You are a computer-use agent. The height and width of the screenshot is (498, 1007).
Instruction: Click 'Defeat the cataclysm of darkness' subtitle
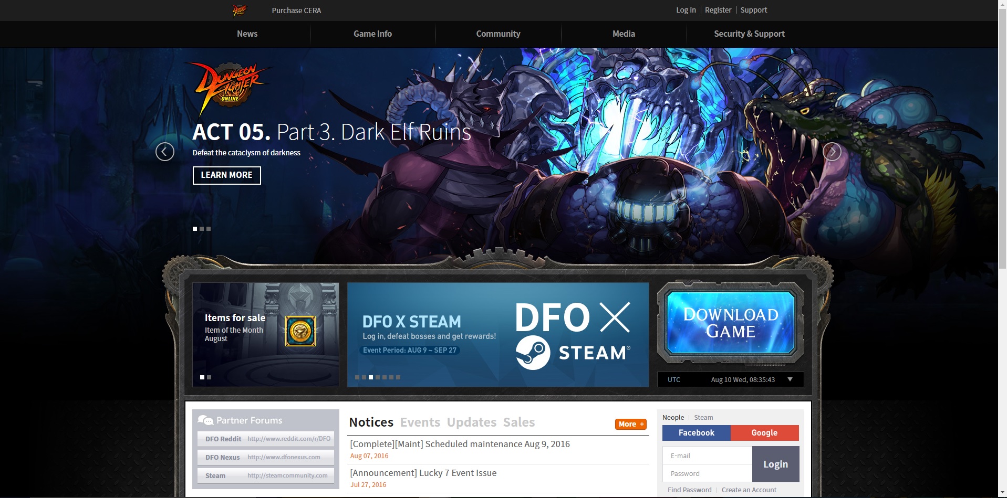pos(246,153)
